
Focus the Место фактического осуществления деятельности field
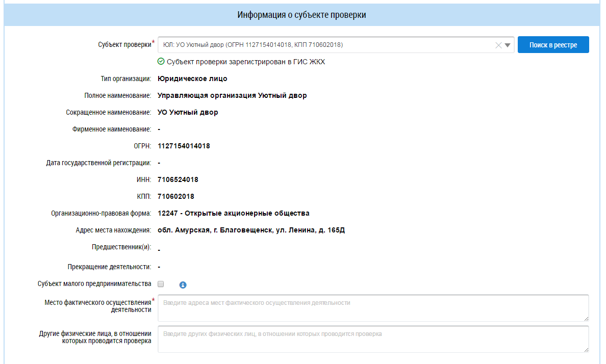372,308
